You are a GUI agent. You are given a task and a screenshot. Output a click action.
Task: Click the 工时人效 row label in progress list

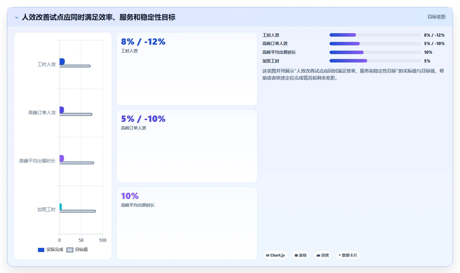coord(271,35)
